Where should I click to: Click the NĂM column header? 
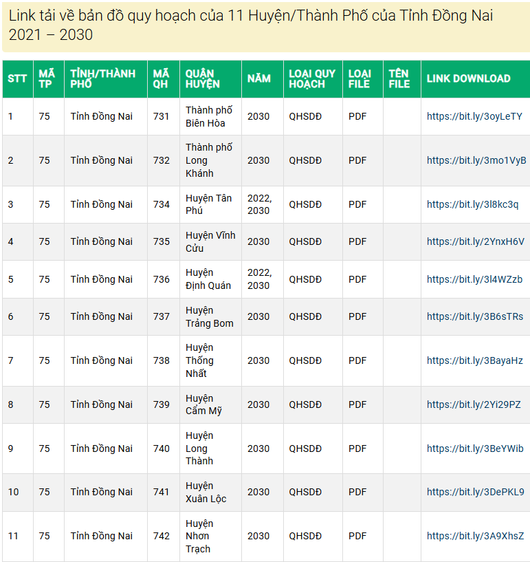point(259,78)
